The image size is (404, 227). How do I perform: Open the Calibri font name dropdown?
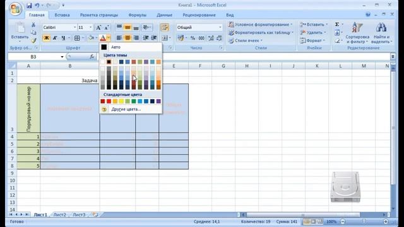[74, 27]
